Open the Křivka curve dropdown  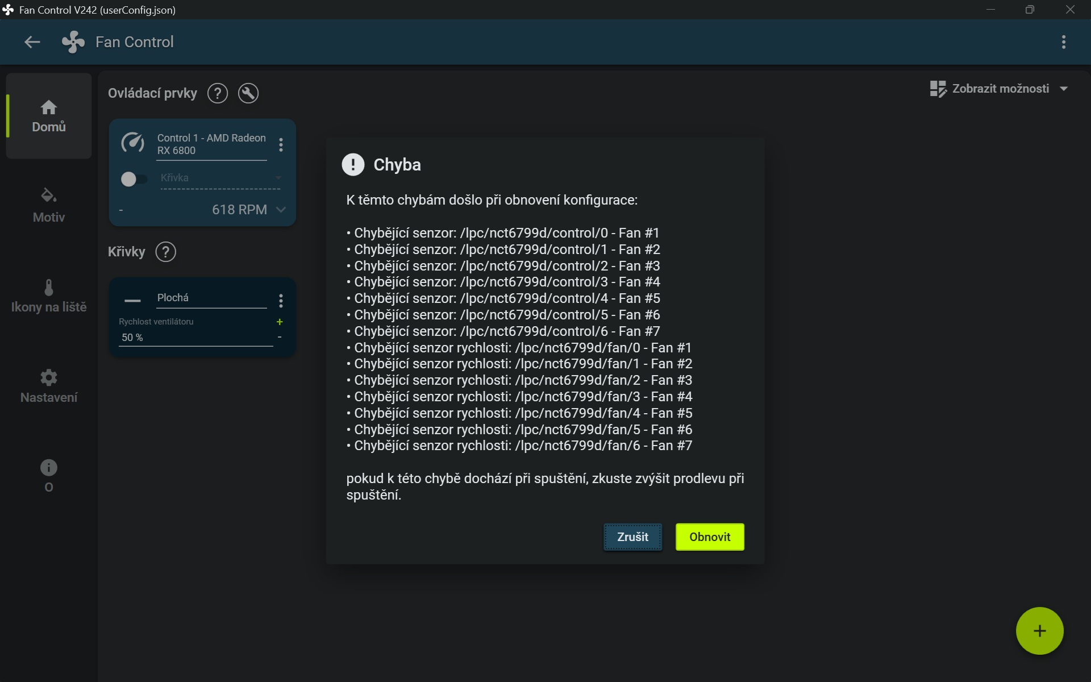tap(220, 178)
